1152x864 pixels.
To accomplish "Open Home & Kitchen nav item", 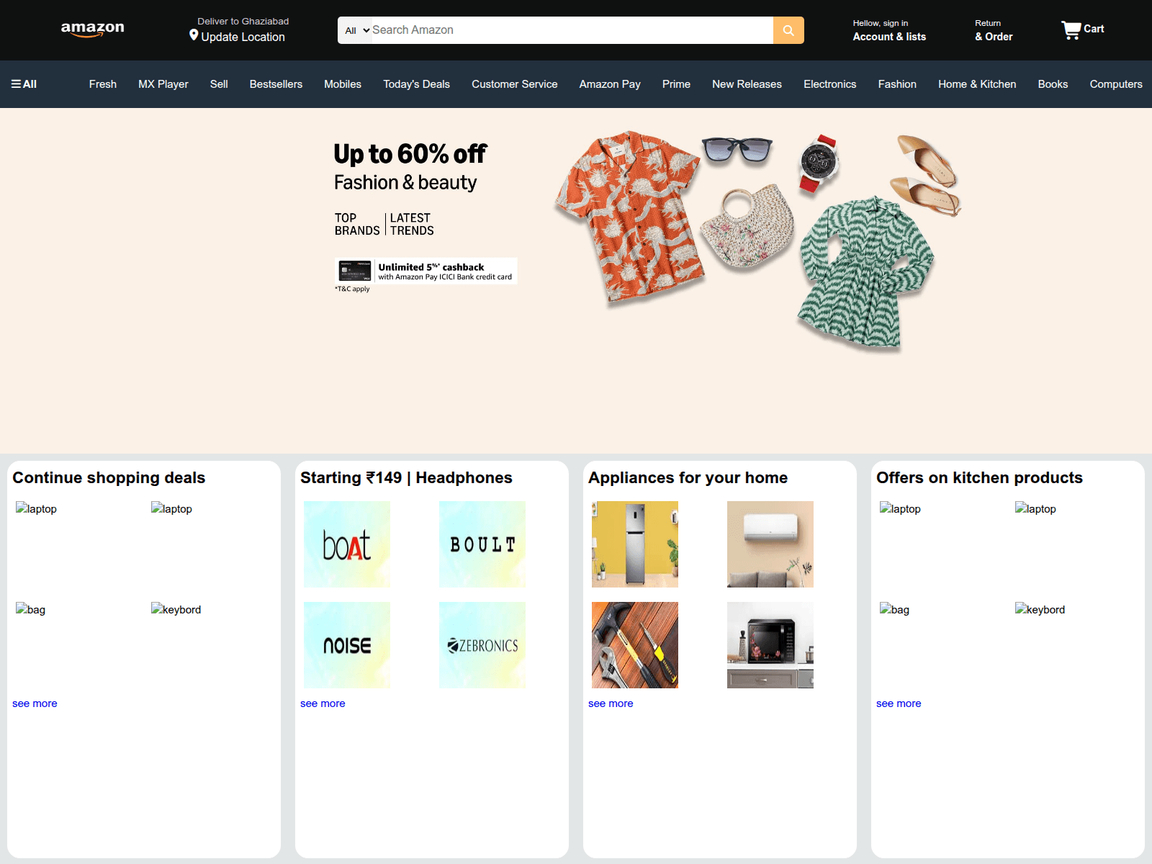I will tap(977, 84).
